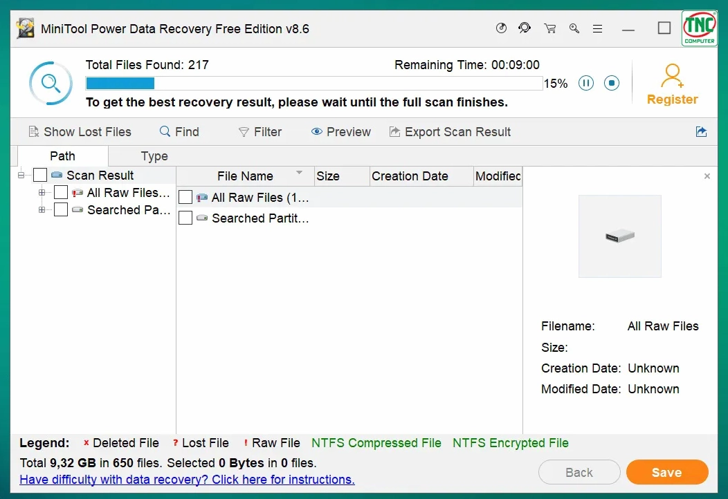Tick the All Raw Files tree checkbox
Viewport: 728px width, 499px height.
pyautogui.click(x=61, y=193)
